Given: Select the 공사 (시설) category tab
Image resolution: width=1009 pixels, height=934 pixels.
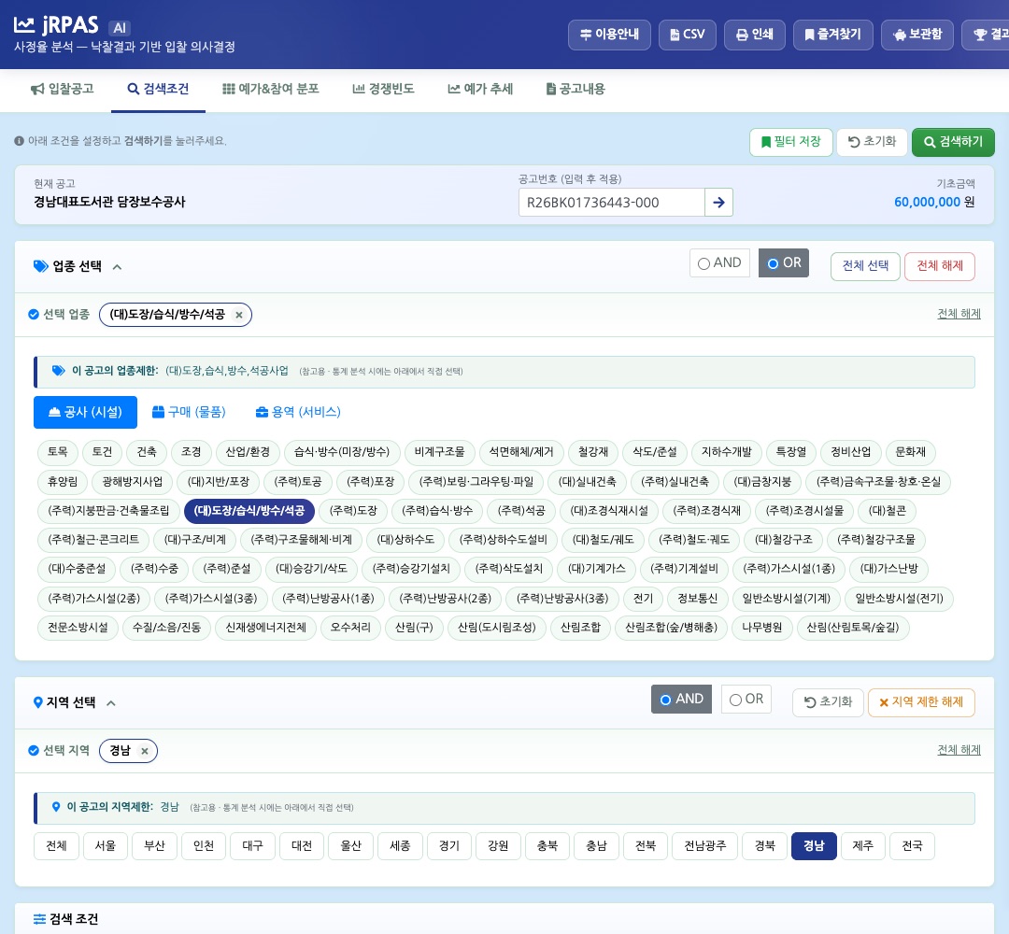Looking at the screenshot, I should [x=85, y=412].
